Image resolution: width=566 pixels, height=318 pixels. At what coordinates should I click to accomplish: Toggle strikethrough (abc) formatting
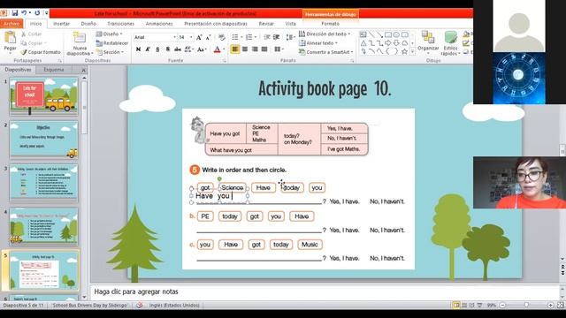(x=178, y=49)
